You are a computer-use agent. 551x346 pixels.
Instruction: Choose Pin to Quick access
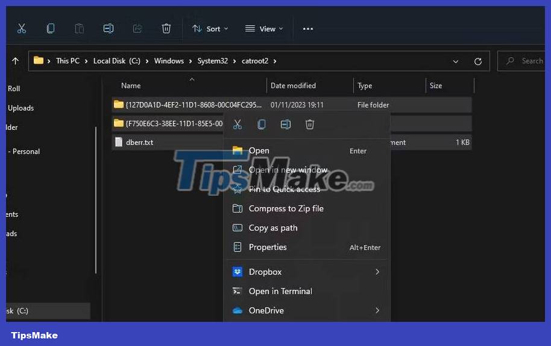pyautogui.click(x=307, y=190)
